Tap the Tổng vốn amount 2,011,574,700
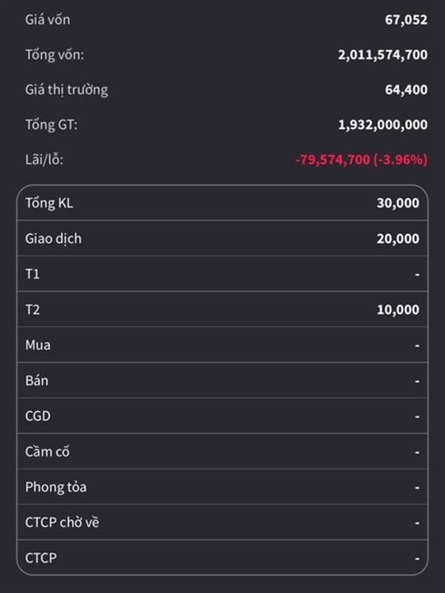Screen dimensions: 445x593 coord(383,55)
